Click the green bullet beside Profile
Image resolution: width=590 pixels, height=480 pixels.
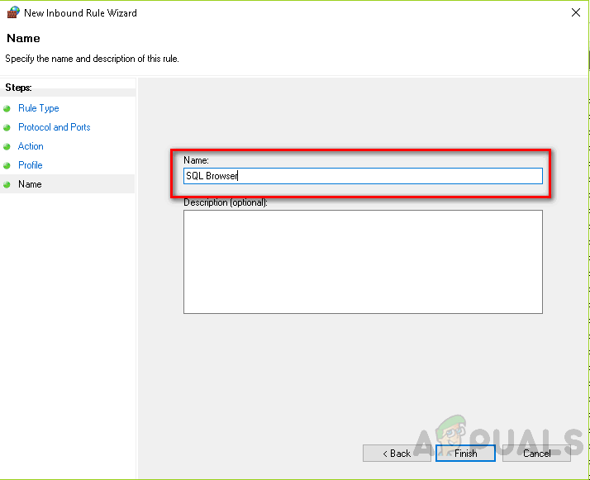point(7,165)
